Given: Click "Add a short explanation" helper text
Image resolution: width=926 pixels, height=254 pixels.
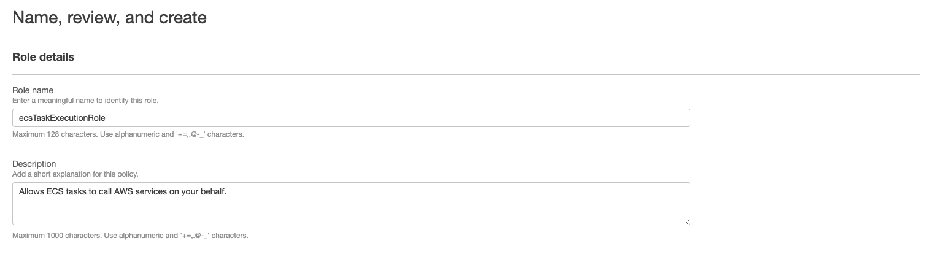Looking at the screenshot, I should tap(75, 174).
